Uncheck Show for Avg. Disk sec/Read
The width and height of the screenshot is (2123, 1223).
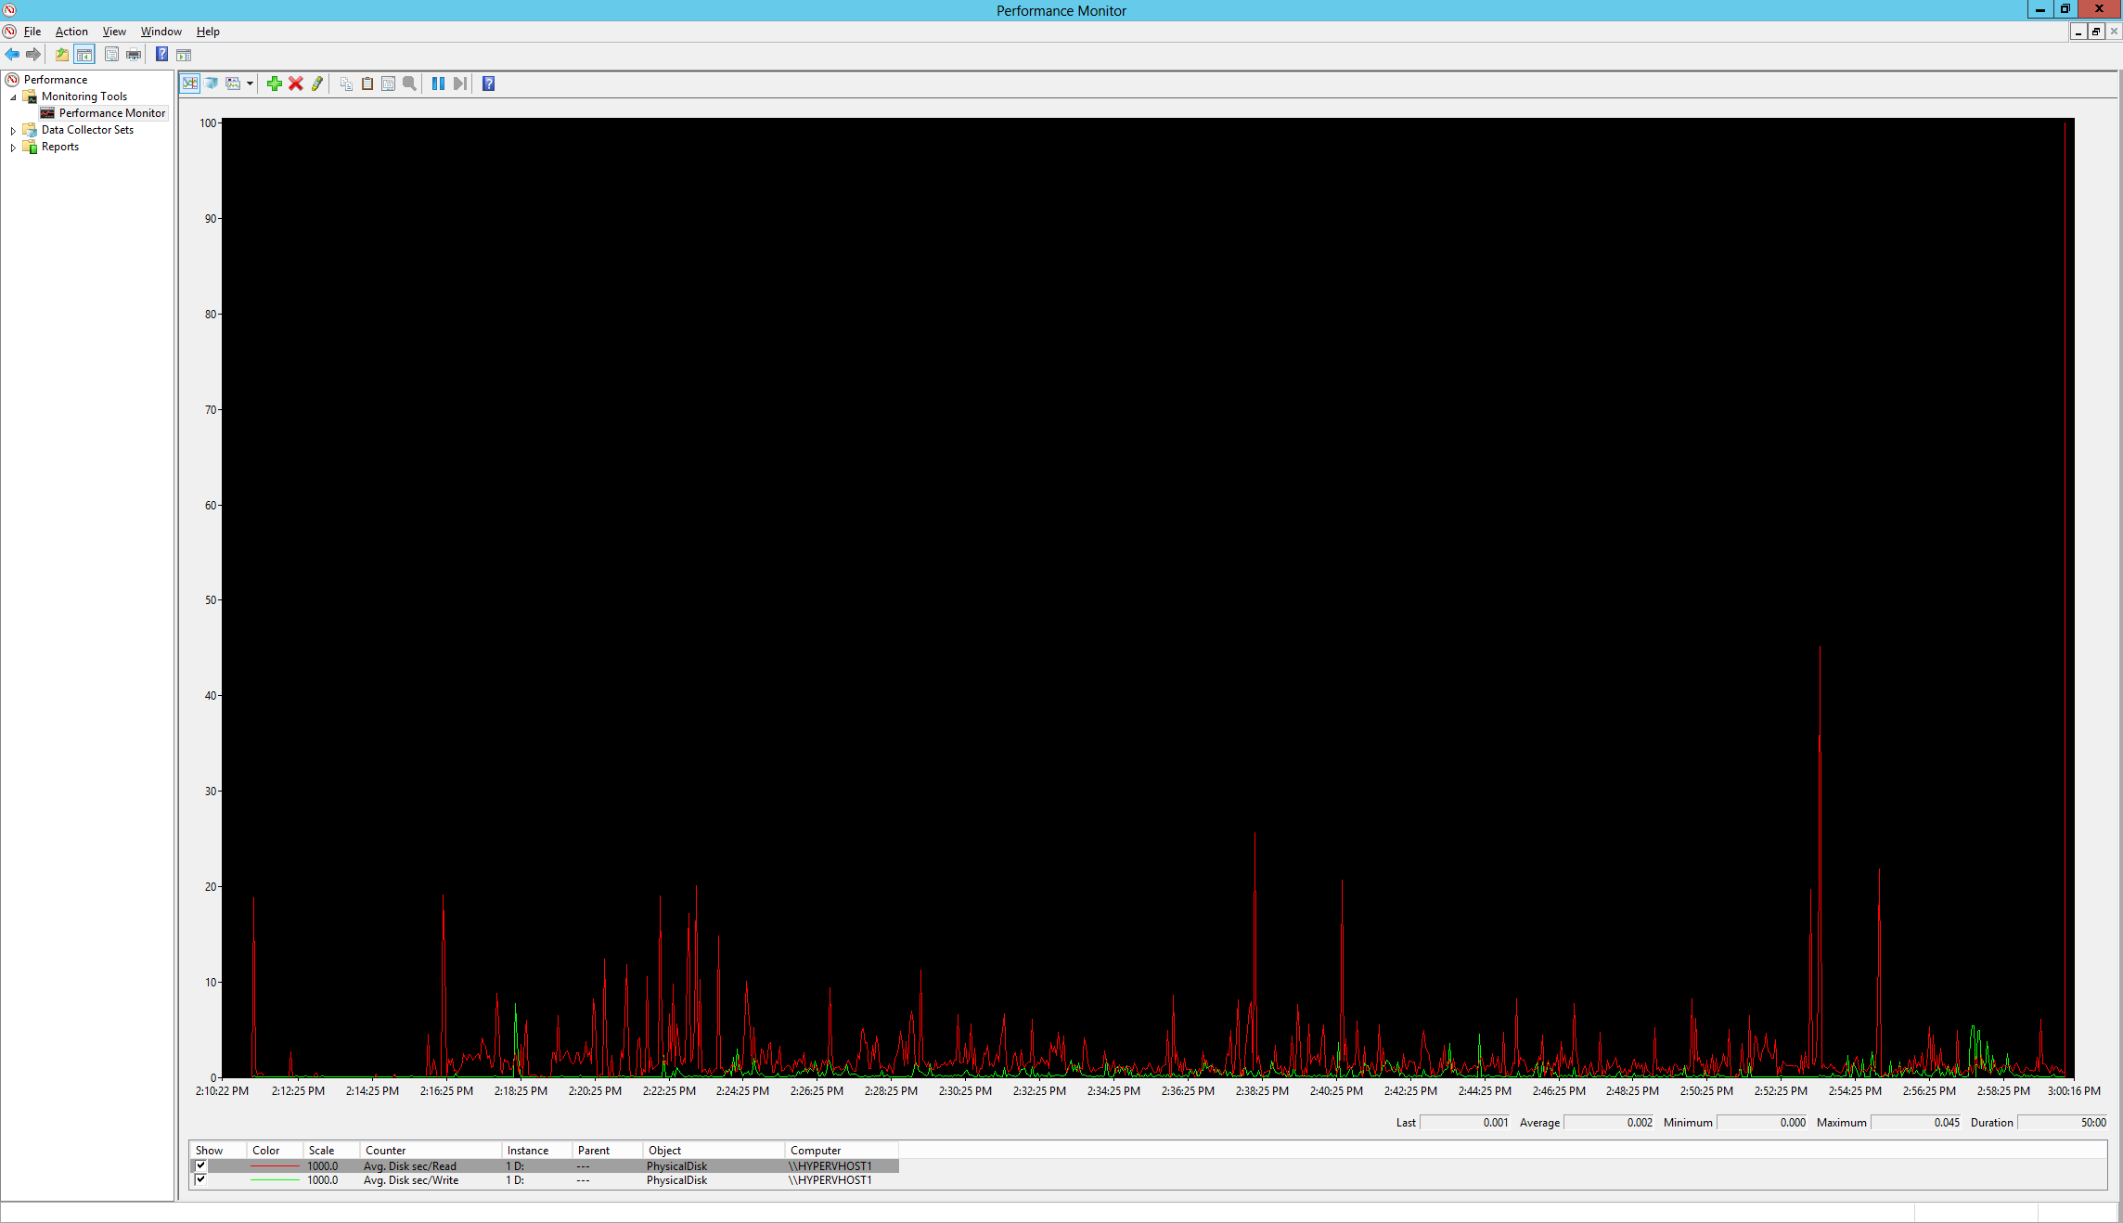click(x=200, y=1165)
